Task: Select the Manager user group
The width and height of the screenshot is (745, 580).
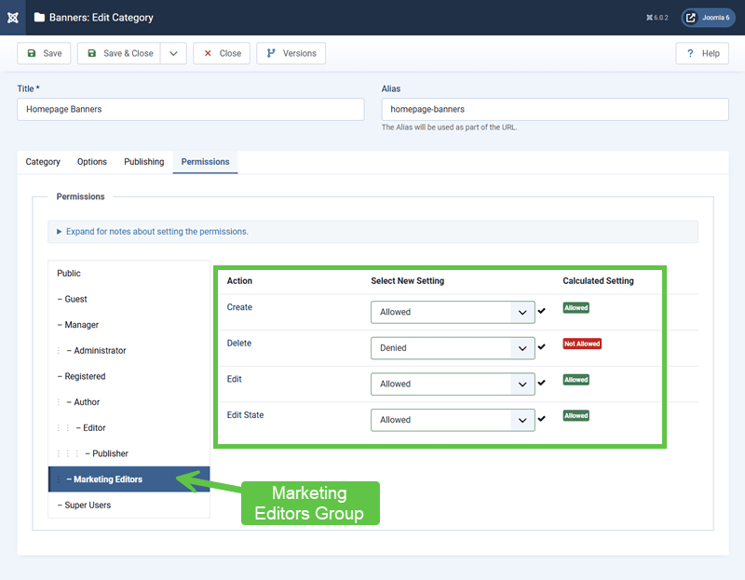Action: pyautogui.click(x=129, y=325)
